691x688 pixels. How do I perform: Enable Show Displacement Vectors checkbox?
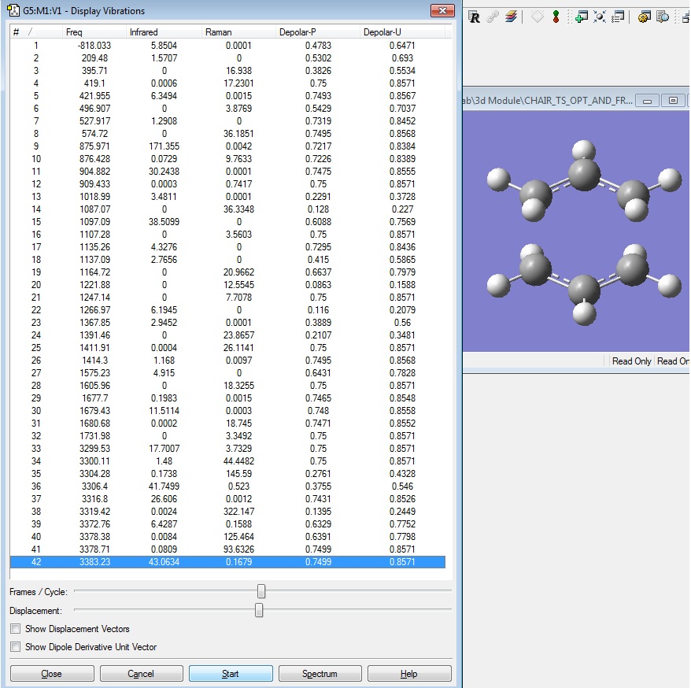[16, 629]
